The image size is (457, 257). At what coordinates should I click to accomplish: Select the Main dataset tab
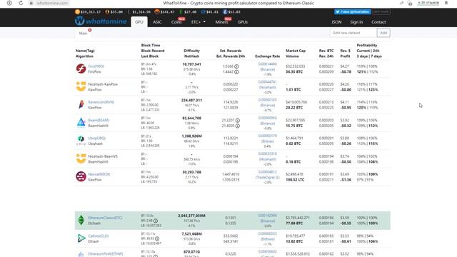coord(83,34)
